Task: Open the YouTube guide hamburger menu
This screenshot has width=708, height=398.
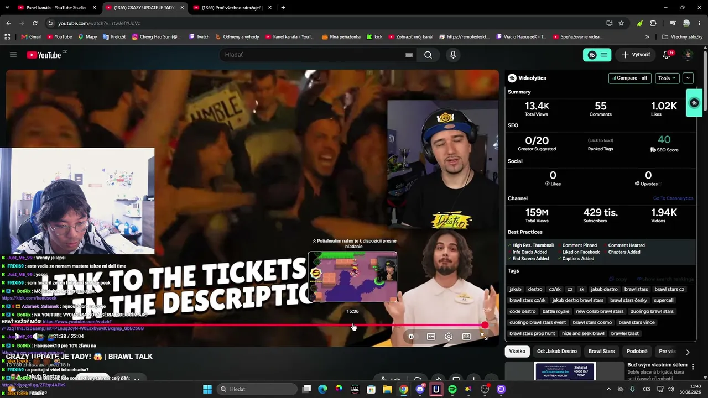Action: coord(13,55)
